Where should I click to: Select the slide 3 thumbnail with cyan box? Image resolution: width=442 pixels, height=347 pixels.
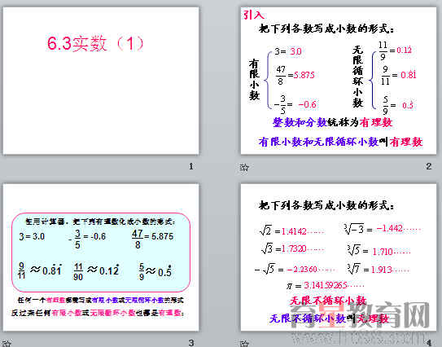(101, 257)
